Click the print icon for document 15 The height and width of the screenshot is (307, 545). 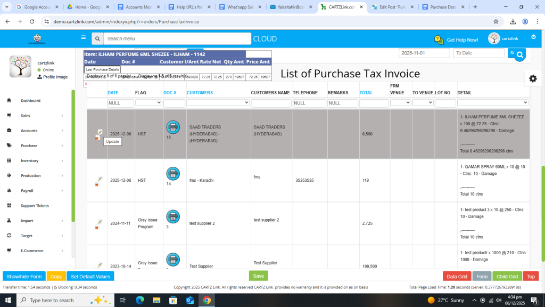[x=173, y=127]
